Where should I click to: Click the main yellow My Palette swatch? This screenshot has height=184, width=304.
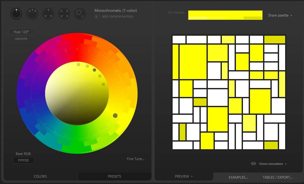225,13
